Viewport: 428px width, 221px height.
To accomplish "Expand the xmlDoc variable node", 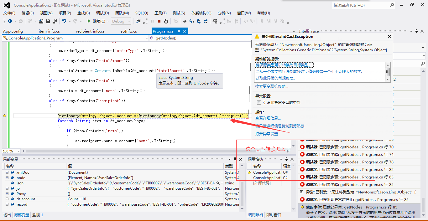I will (7, 172).
